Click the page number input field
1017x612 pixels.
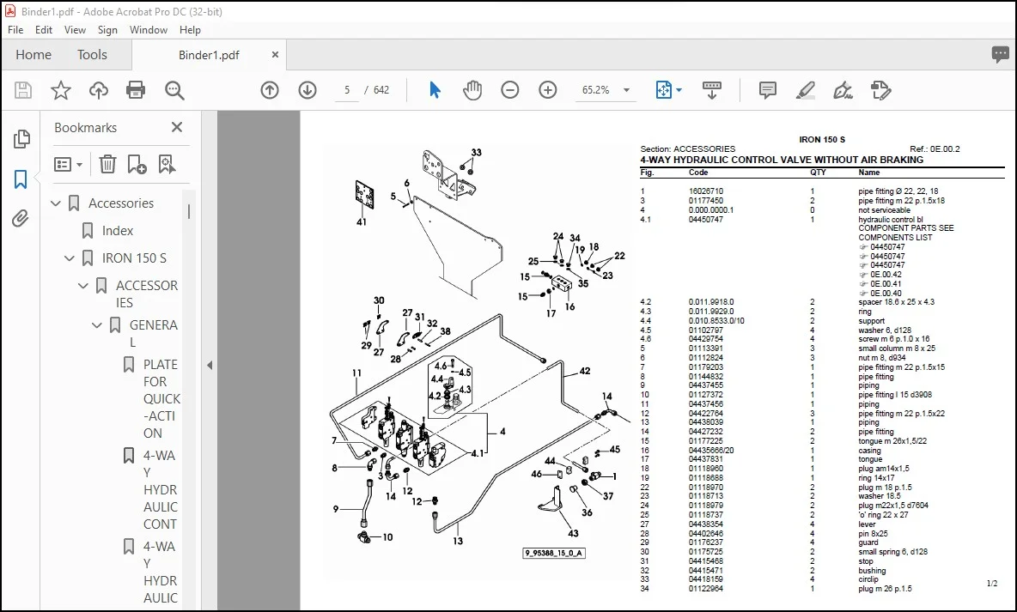[x=347, y=90]
